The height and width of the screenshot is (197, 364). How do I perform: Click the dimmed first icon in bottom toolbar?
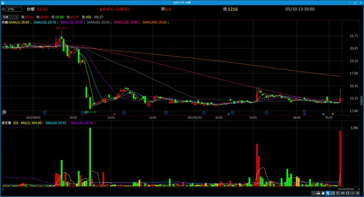click(313, 193)
